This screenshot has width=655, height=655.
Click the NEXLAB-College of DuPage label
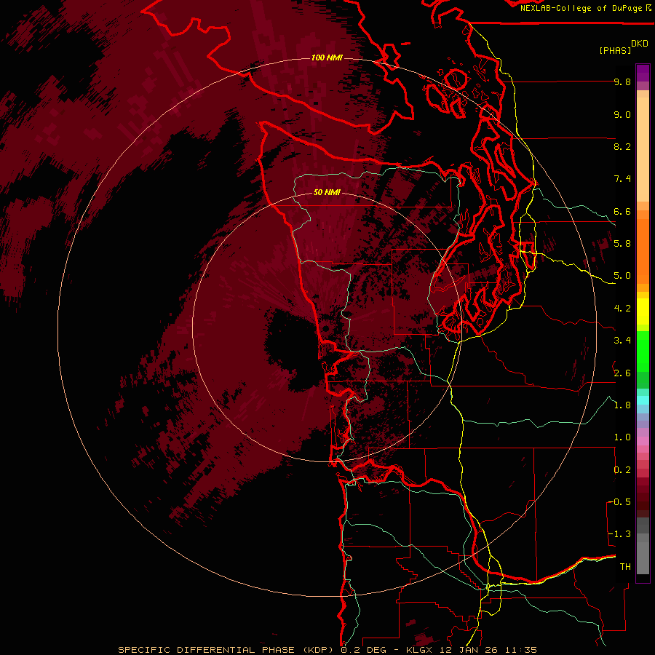coord(582,8)
